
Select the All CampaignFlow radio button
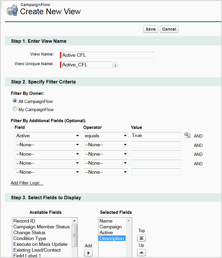[15, 101]
